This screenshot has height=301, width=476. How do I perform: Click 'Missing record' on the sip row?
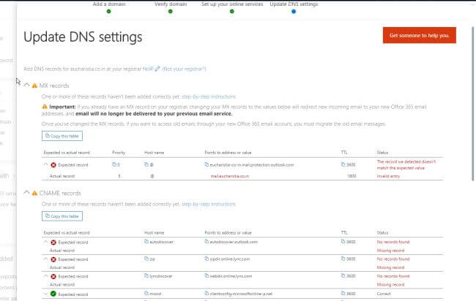(x=390, y=267)
